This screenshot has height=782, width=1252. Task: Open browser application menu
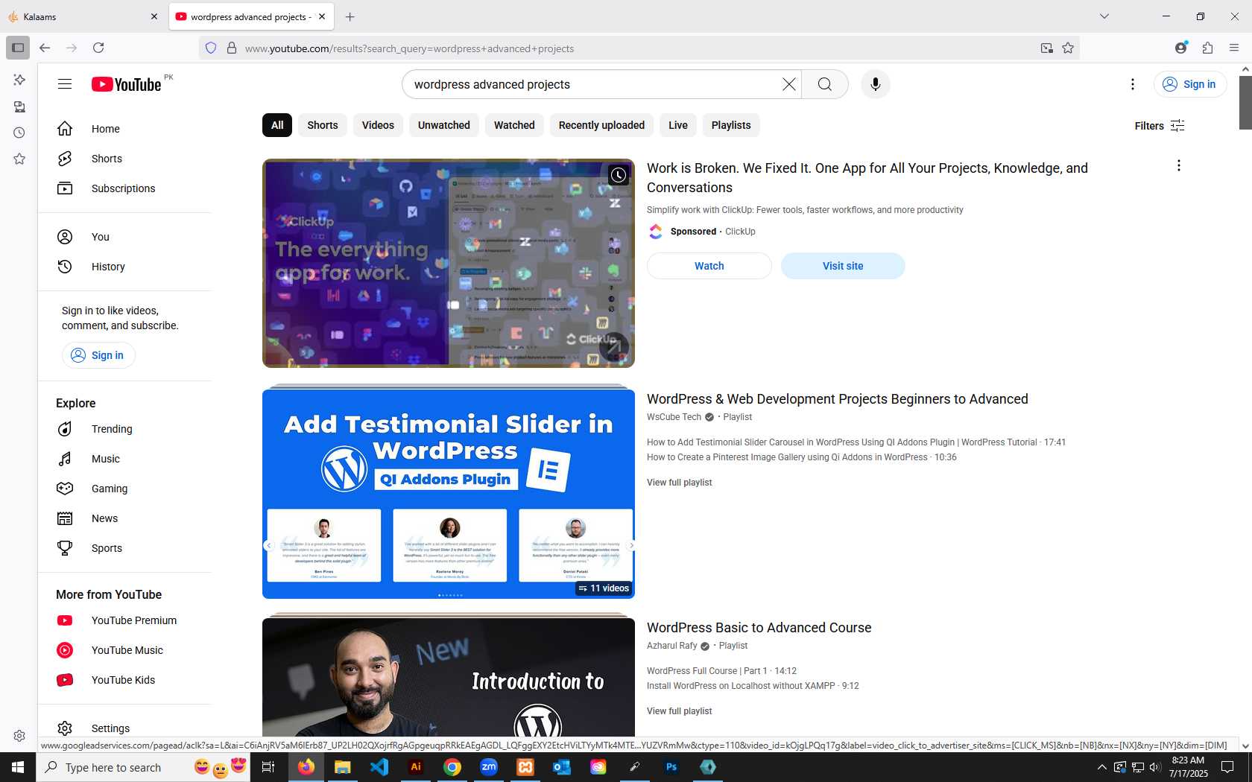pyautogui.click(x=1234, y=48)
